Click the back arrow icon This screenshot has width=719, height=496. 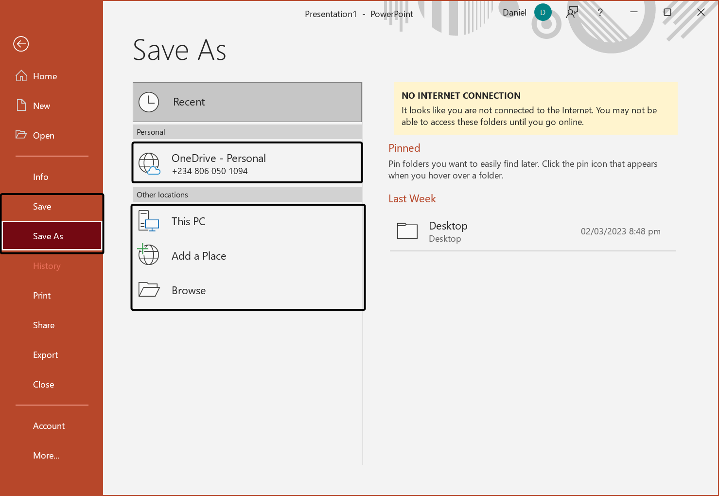[x=21, y=44]
